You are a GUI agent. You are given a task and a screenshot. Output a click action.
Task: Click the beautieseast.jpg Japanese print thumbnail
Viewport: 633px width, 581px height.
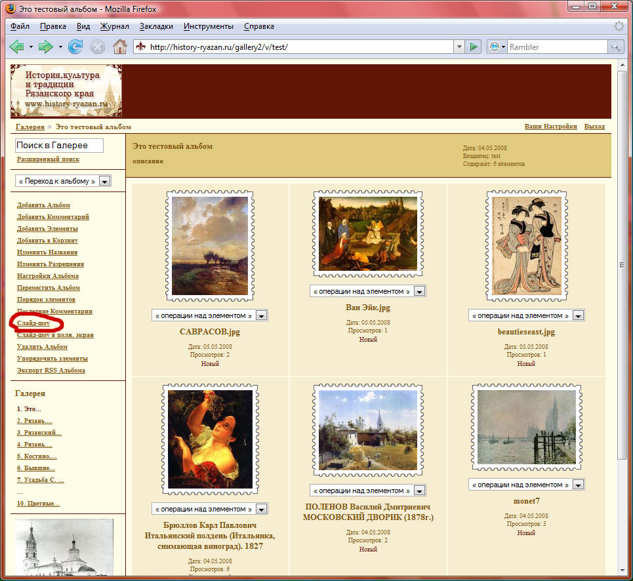(527, 246)
